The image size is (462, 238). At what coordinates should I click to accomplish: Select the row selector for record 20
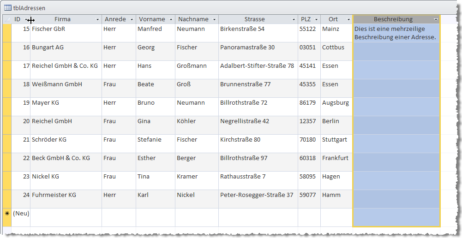point(7,125)
